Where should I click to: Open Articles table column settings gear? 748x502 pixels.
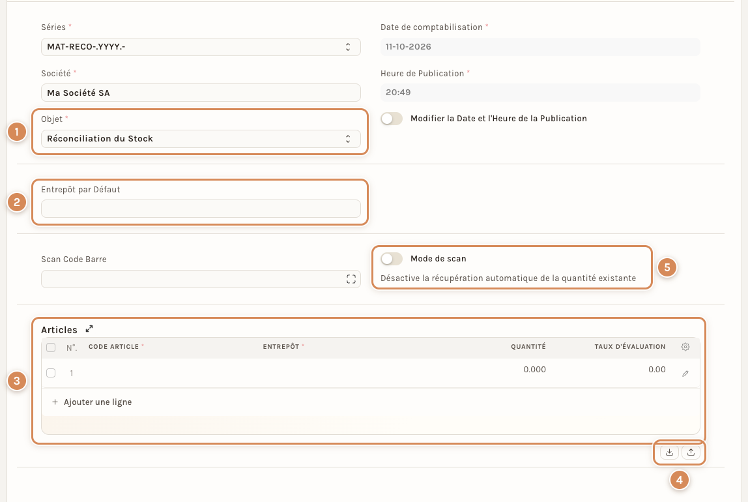click(685, 347)
